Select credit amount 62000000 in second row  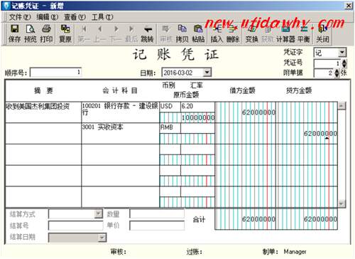click(307, 133)
